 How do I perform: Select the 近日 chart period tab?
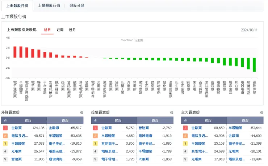(x=47, y=30)
